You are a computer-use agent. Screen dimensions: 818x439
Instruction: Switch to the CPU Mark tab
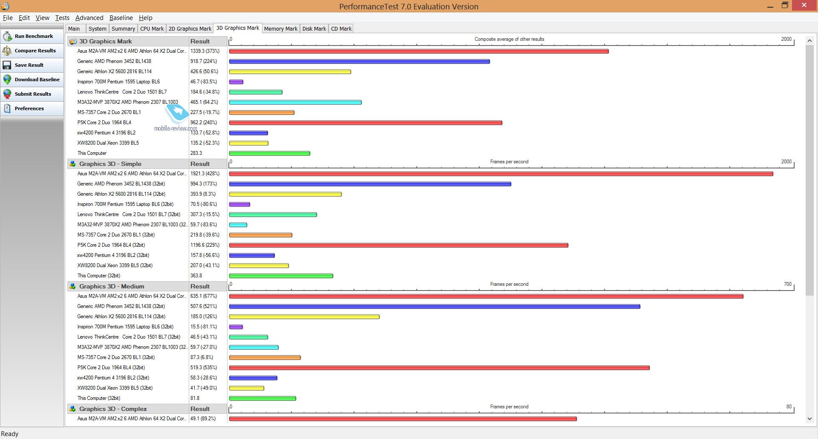click(x=152, y=29)
